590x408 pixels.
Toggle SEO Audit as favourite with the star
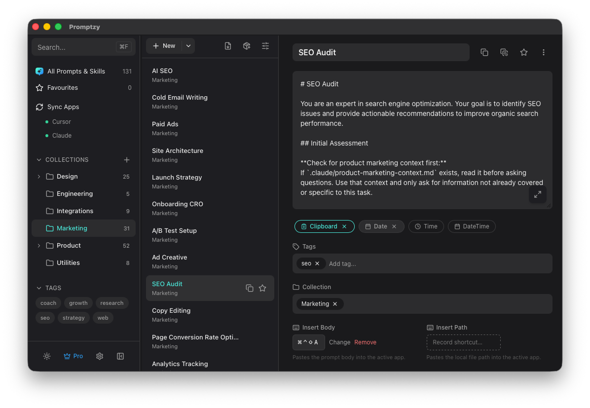coord(523,52)
